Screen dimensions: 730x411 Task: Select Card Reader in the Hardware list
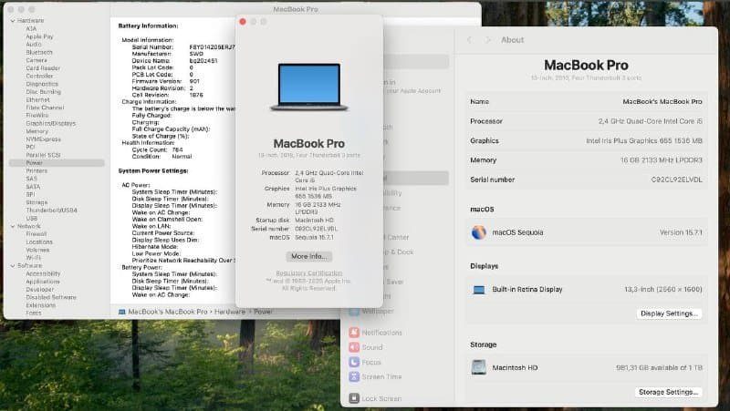point(43,68)
